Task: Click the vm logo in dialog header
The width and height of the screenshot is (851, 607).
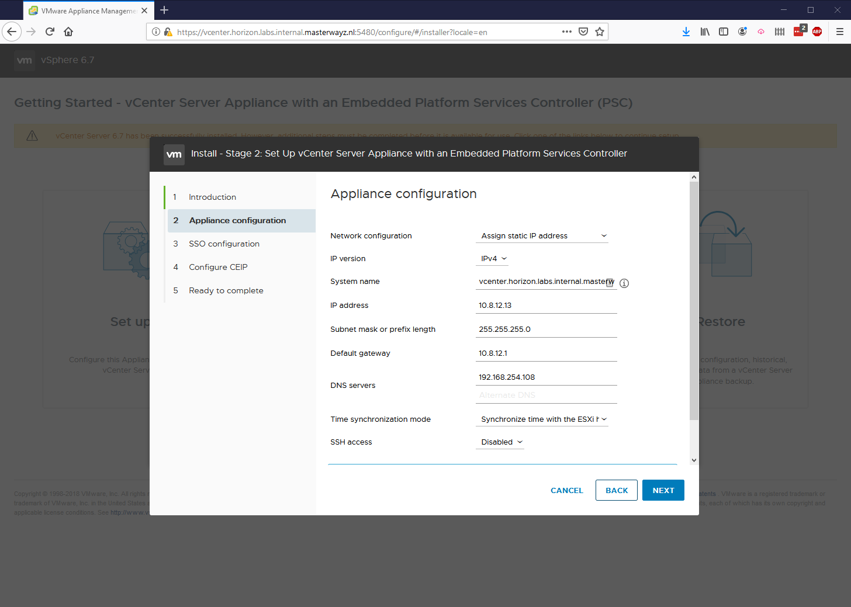Action: [x=174, y=154]
